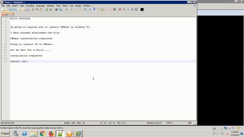Click line 'Let me wait for a while.....'
The width and height of the screenshot is (244, 137).
point(30,50)
